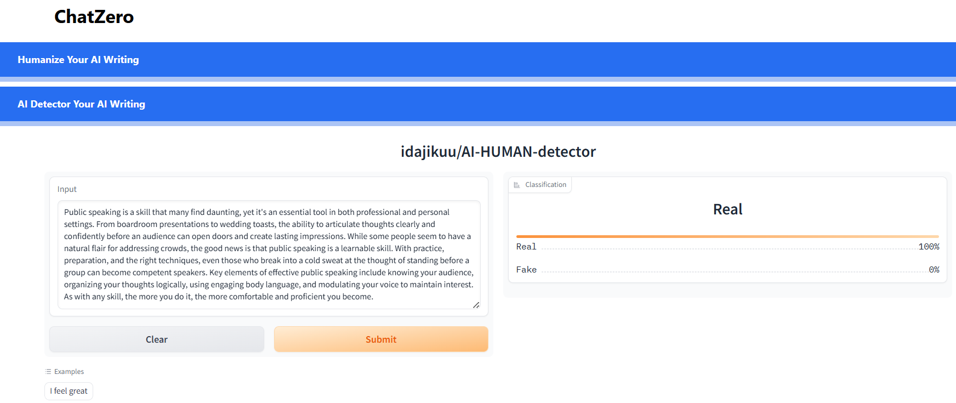
Task: Click the Input text area
Action: click(x=269, y=254)
